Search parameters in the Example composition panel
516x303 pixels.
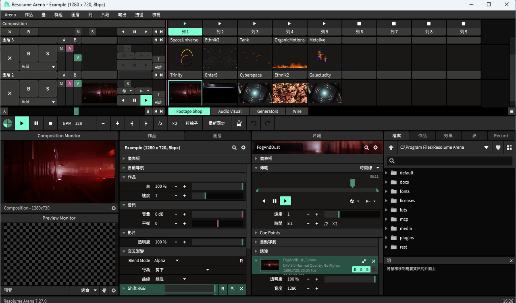click(234, 148)
